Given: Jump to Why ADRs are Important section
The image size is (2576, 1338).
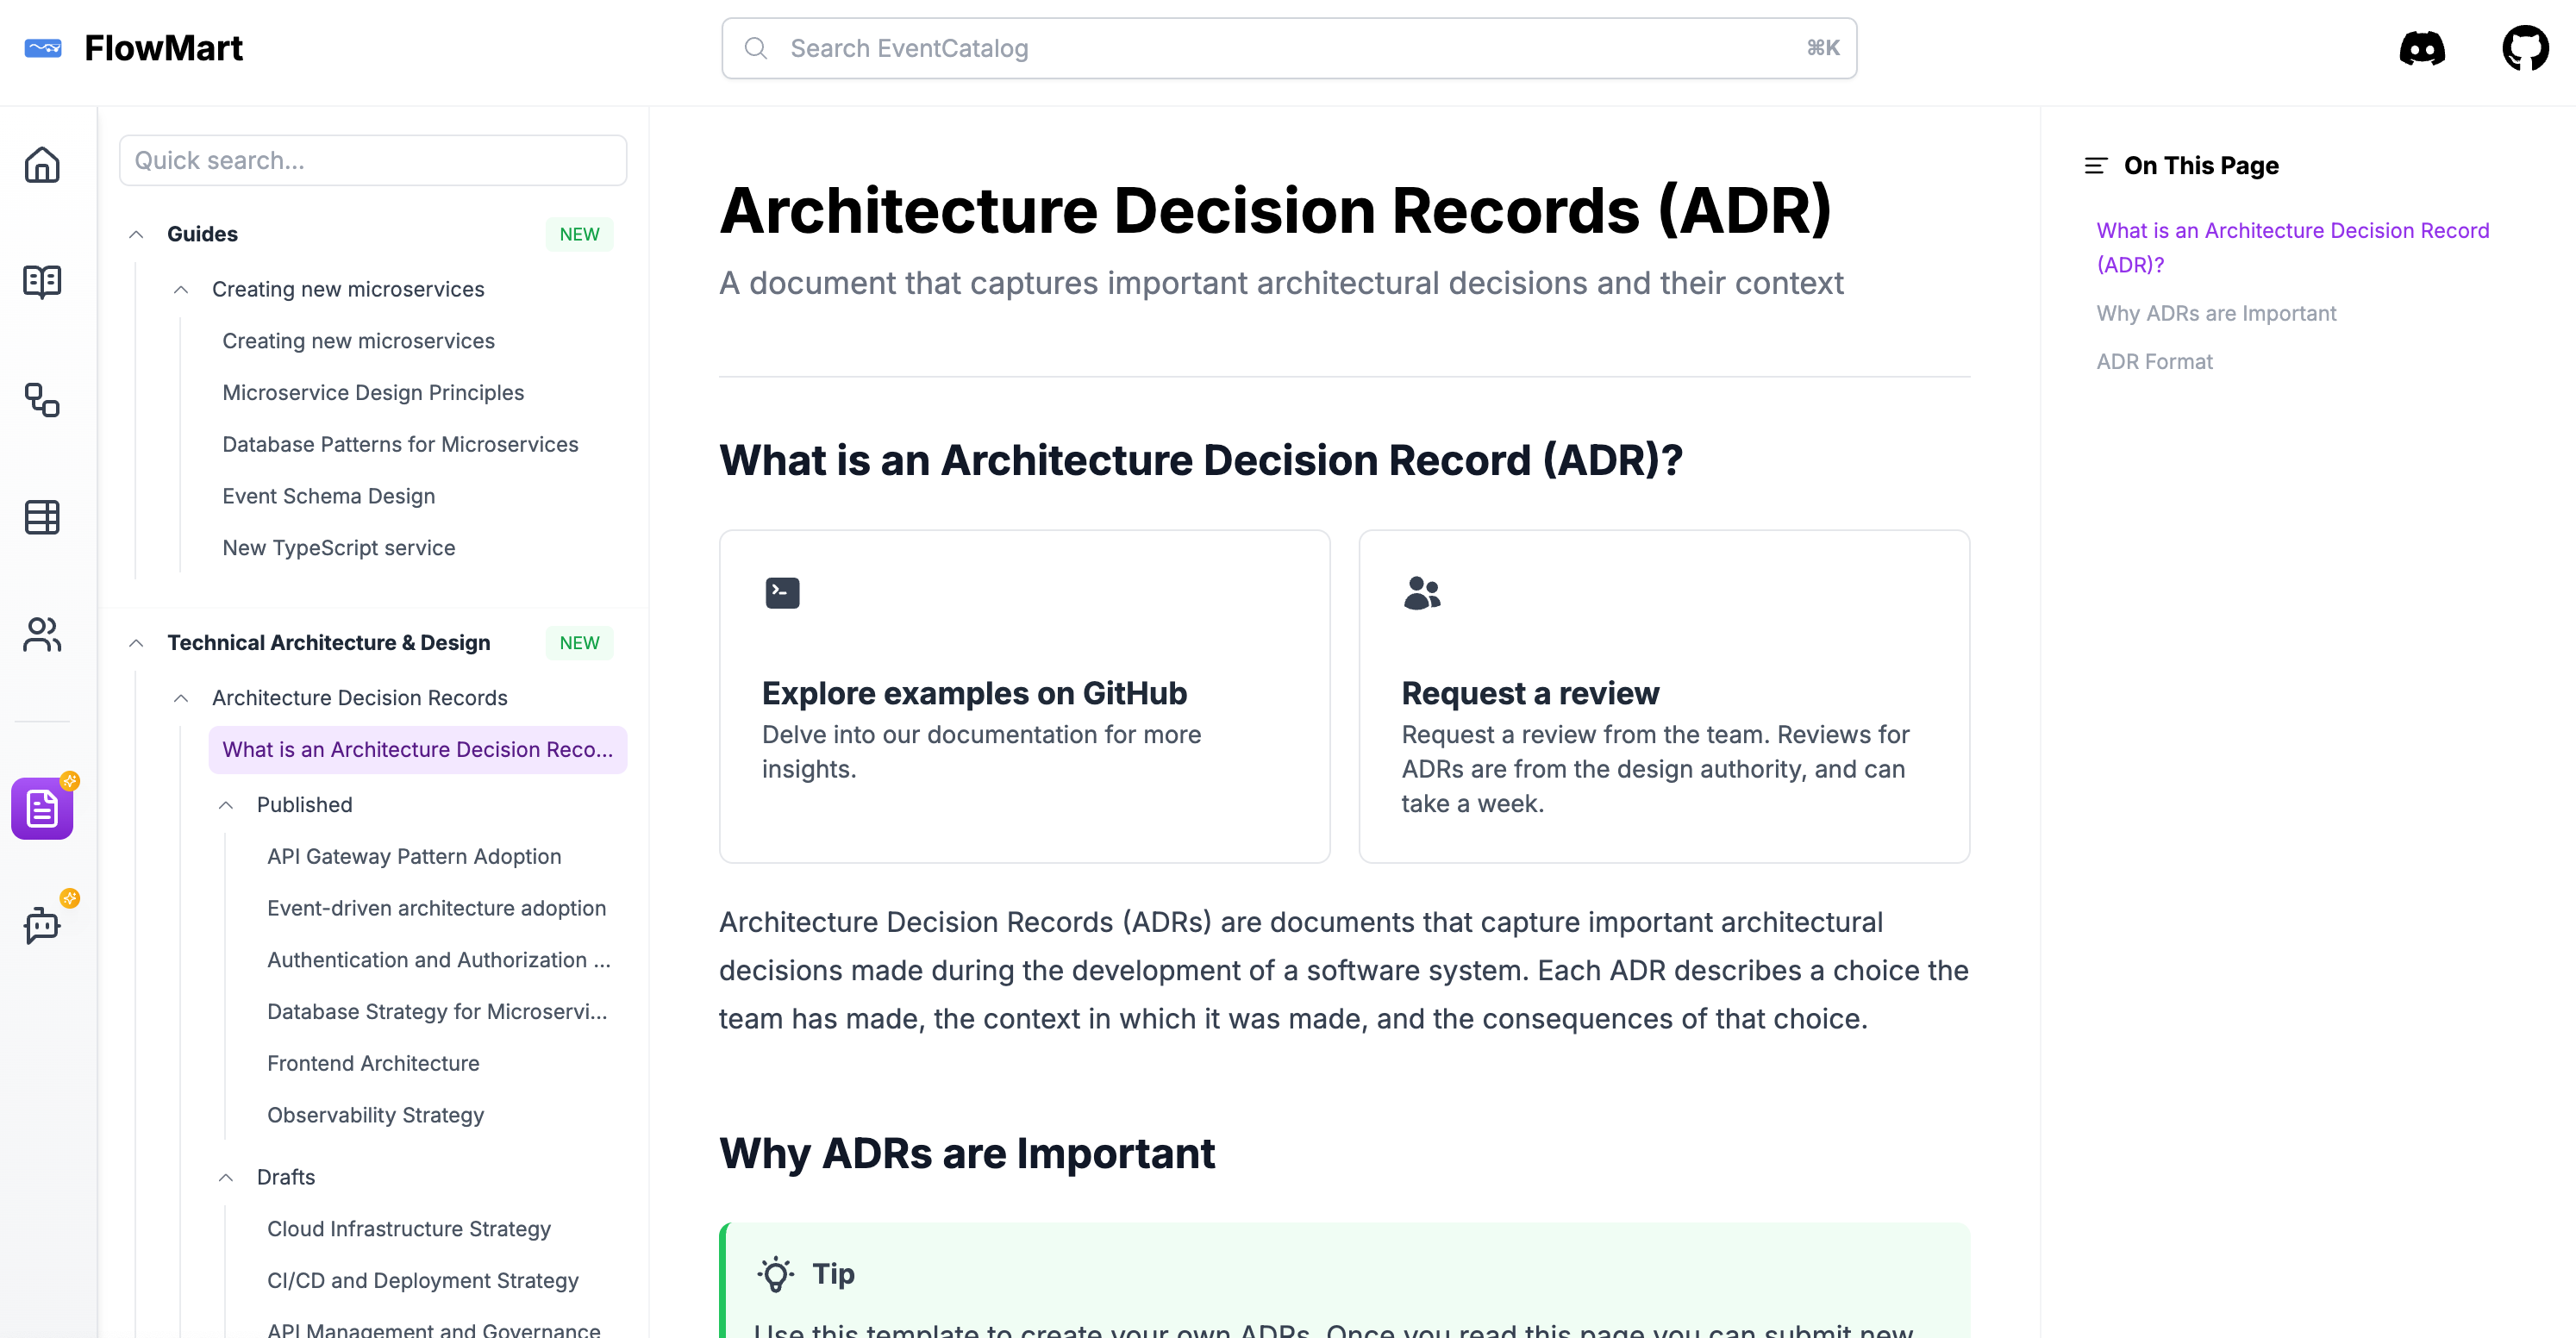Looking at the screenshot, I should tap(2216, 313).
